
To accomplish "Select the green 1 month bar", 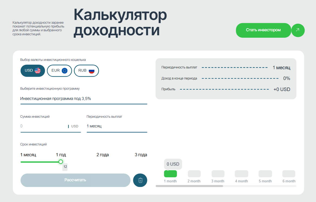I will pyautogui.click(x=170, y=174).
